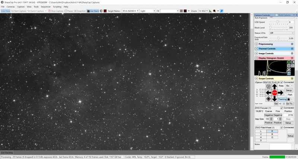Slew mount left with left arrow
Viewport: 298px width, 159px height.
(269, 93)
